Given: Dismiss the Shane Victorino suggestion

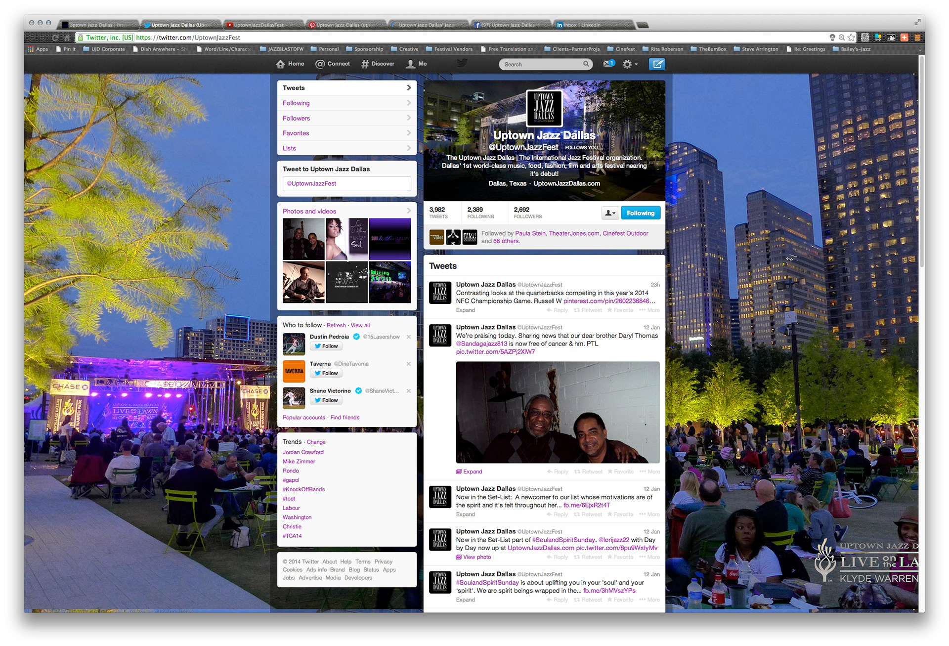Looking at the screenshot, I should pos(409,391).
